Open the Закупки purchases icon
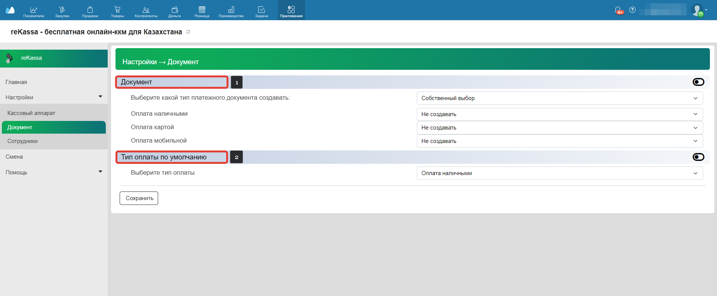Screen dimensions: 717x296 62,10
